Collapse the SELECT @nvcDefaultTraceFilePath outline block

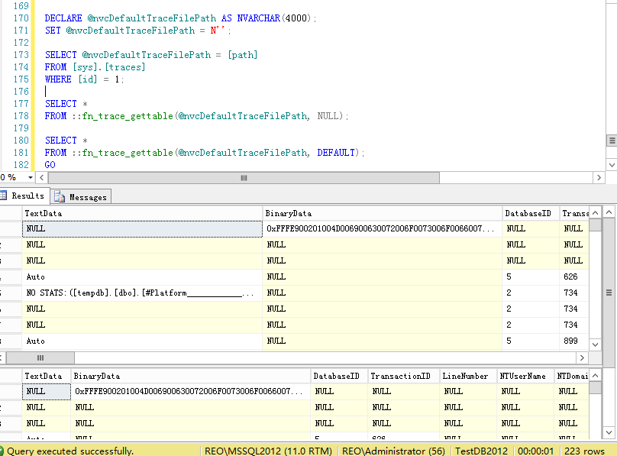pyautogui.click(x=37, y=55)
